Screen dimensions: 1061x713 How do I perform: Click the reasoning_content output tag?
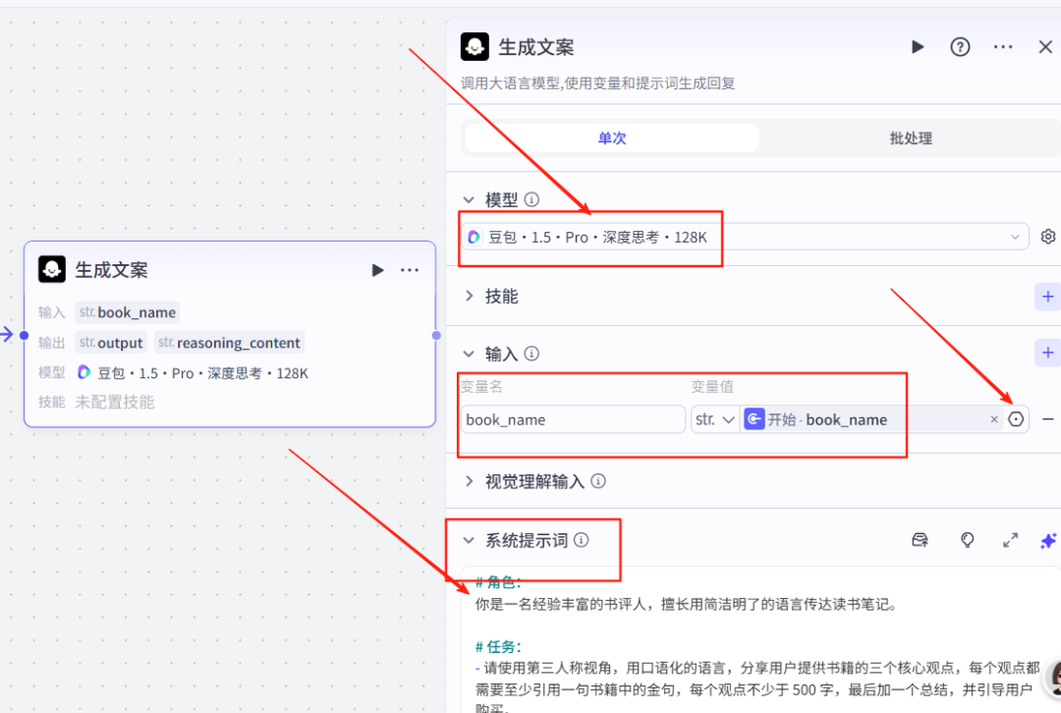[229, 343]
